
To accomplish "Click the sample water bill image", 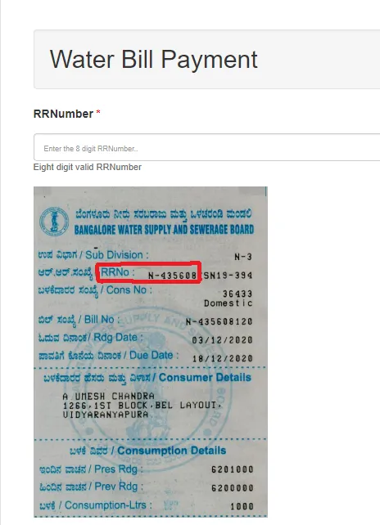I will (x=151, y=352).
